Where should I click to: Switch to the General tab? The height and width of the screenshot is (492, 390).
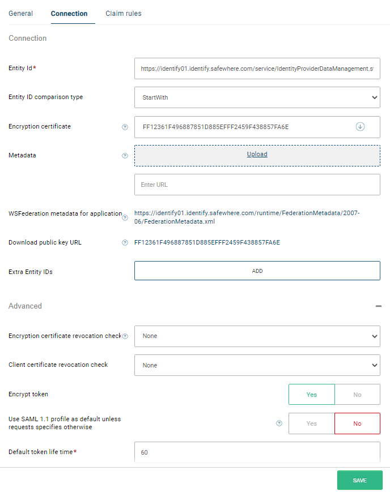point(20,13)
